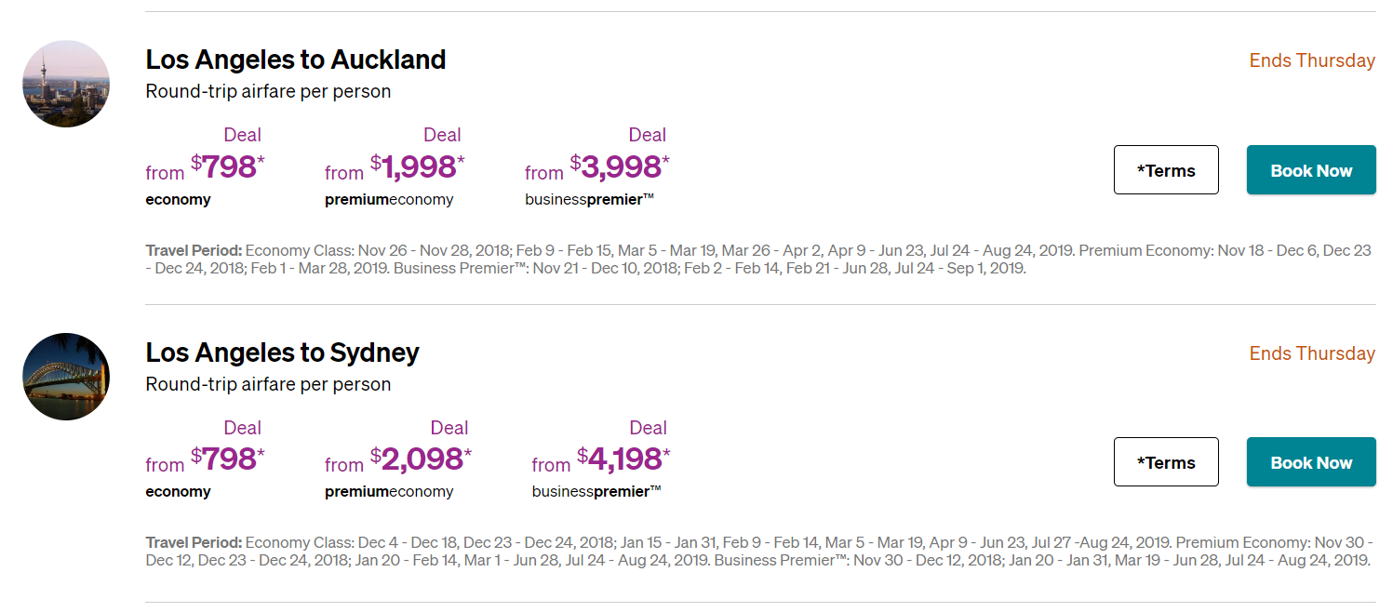Open *Terms for the Sydney deal

1166,462
